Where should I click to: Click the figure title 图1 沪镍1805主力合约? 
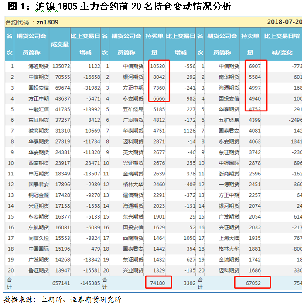[x=119, y=7]
